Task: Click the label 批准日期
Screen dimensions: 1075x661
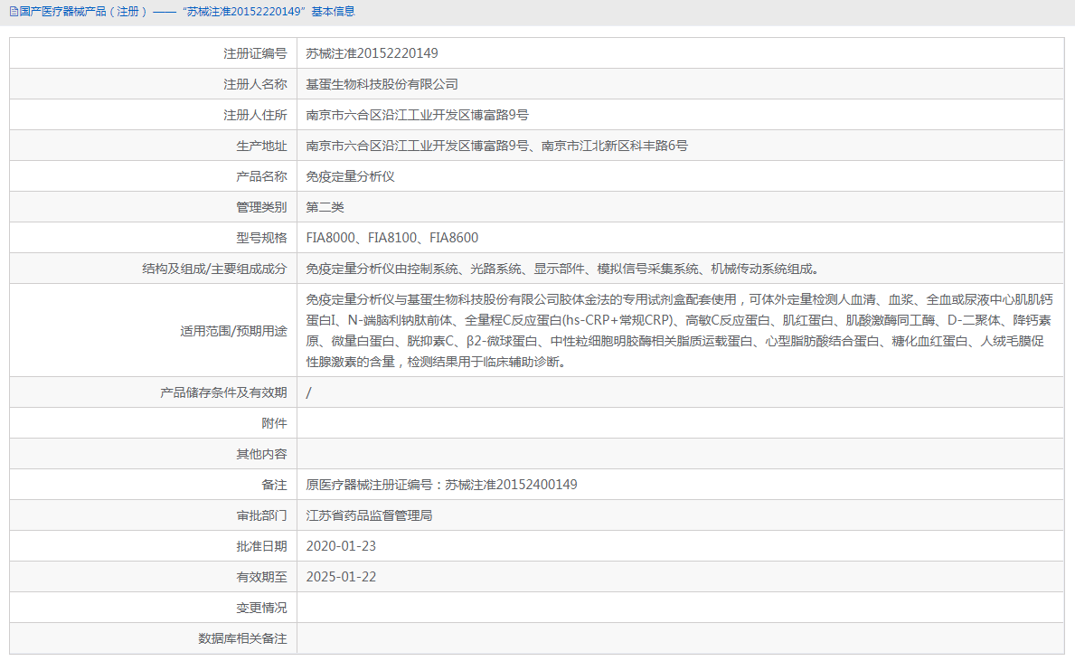Action: [x=261, y=546]
